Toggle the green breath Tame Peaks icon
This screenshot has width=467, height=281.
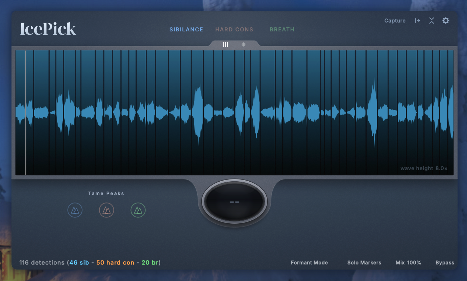(138, 210)
